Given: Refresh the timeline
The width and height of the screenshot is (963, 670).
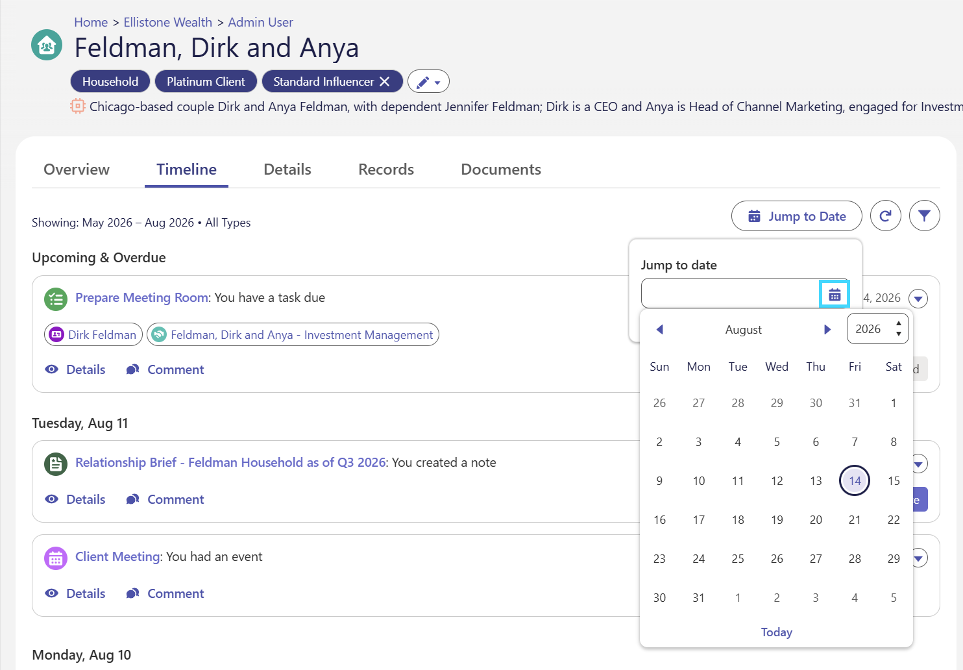Looking at the screenshot, I should coord(886,216).
